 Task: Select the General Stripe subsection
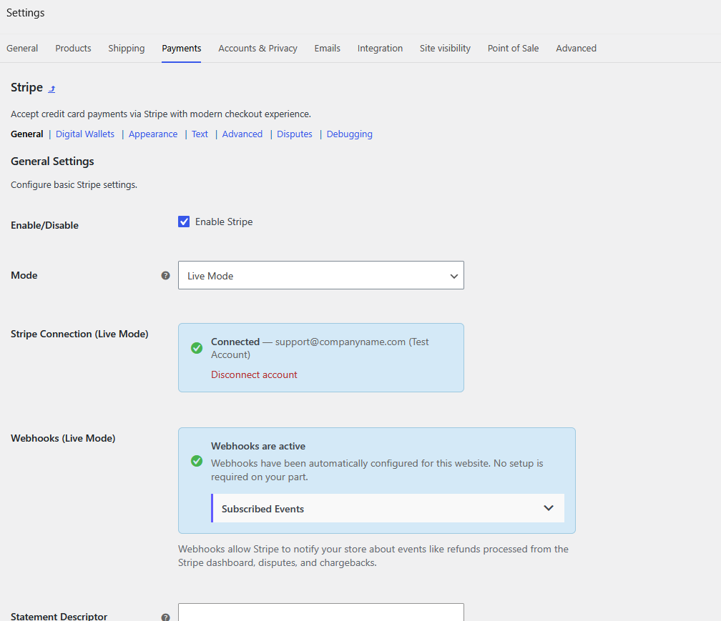point(27,134)
